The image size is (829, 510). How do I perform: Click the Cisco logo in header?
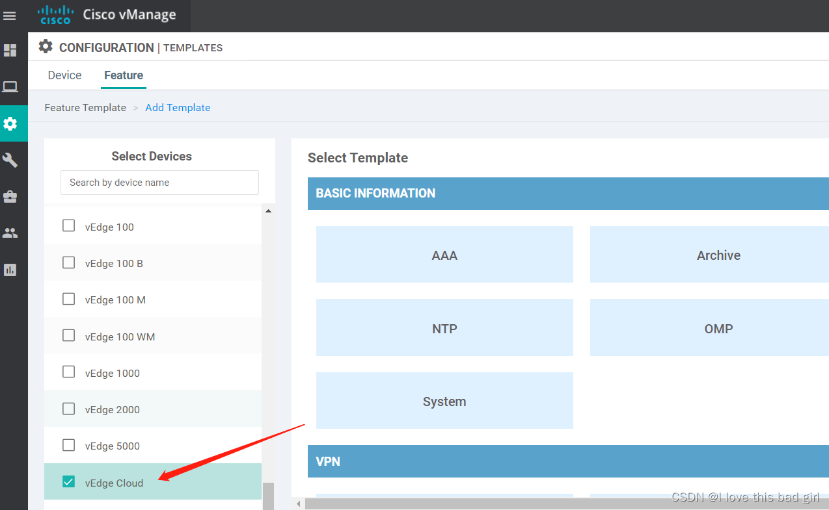(55, 15)
